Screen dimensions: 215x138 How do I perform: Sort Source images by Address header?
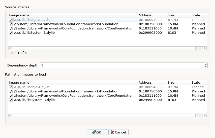pyautogui.click(x=152, y=15)
